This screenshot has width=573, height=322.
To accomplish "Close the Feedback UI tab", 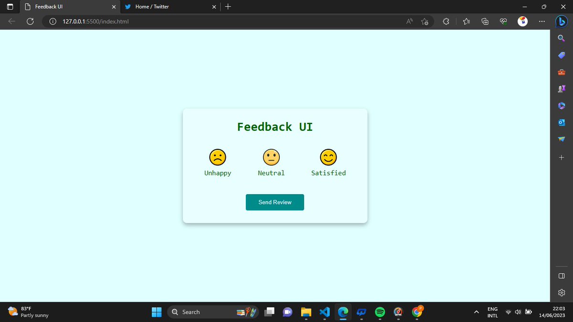I will click(114, 7).
